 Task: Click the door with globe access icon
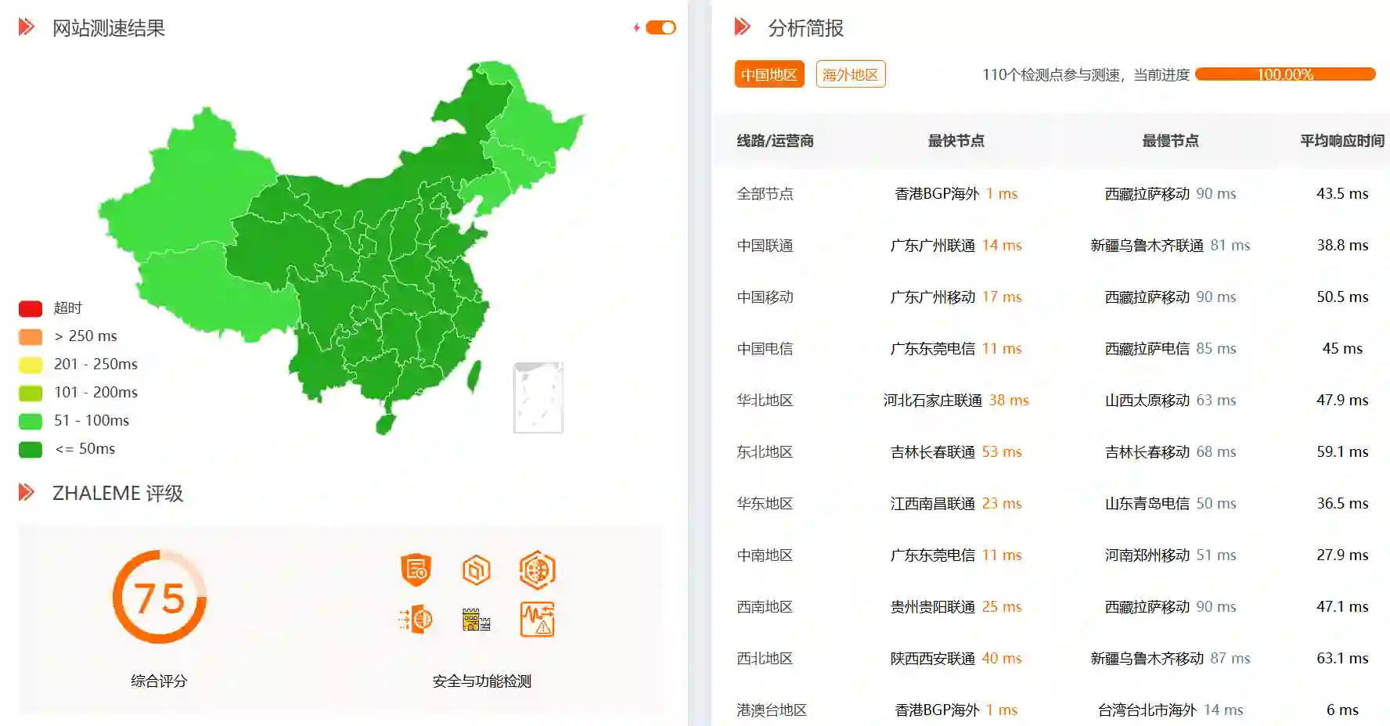click(x=415, y=618)
